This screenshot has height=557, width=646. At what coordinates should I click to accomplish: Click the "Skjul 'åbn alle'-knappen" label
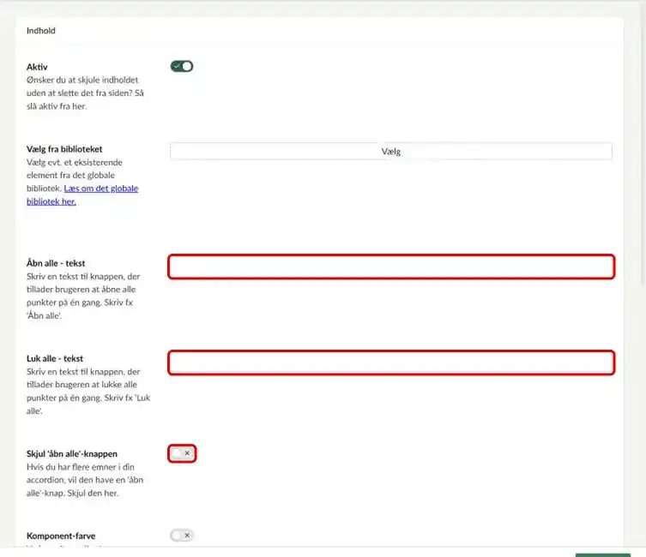72,454
